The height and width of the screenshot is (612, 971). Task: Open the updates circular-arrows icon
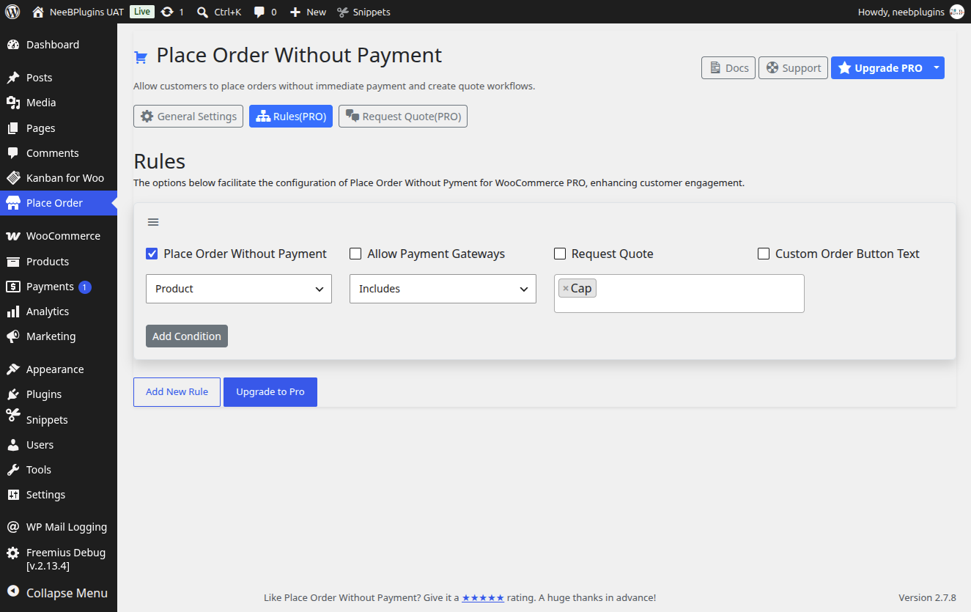(x=167, y=12)
